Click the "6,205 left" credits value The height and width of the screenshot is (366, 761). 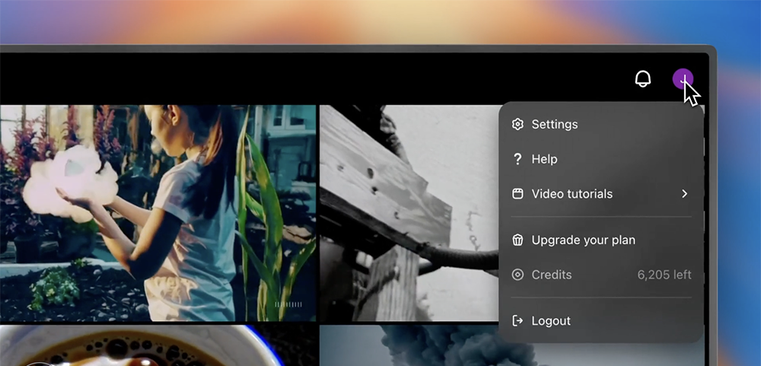pos(664,275)
